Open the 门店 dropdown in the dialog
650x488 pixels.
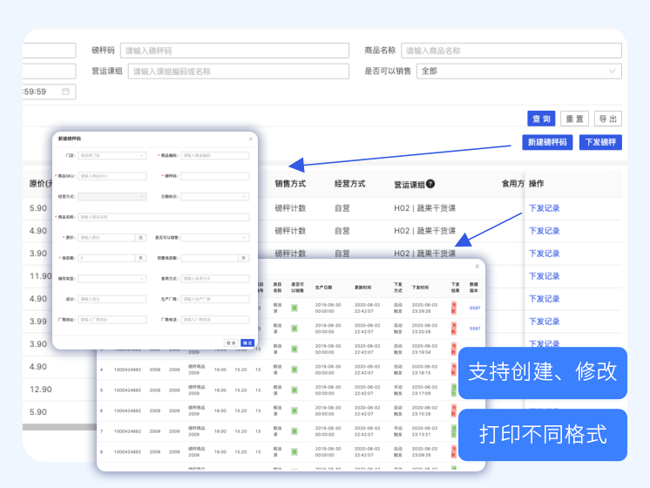click(x=112, y=156)
